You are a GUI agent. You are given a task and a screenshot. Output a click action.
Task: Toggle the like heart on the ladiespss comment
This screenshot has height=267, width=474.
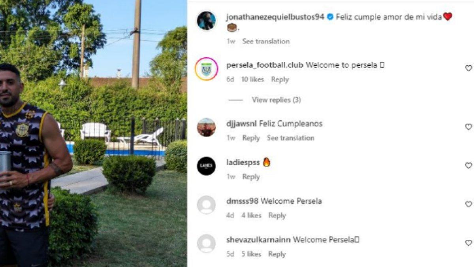point(468,166)
